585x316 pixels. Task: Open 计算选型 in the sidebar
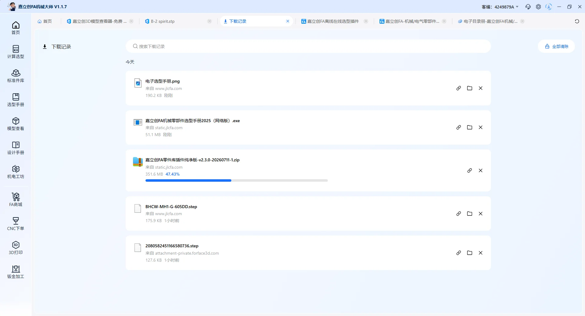[x=16, y=52]
